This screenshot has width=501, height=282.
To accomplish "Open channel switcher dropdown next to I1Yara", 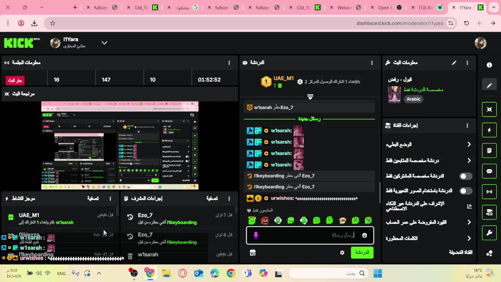I will click(105, 43).
